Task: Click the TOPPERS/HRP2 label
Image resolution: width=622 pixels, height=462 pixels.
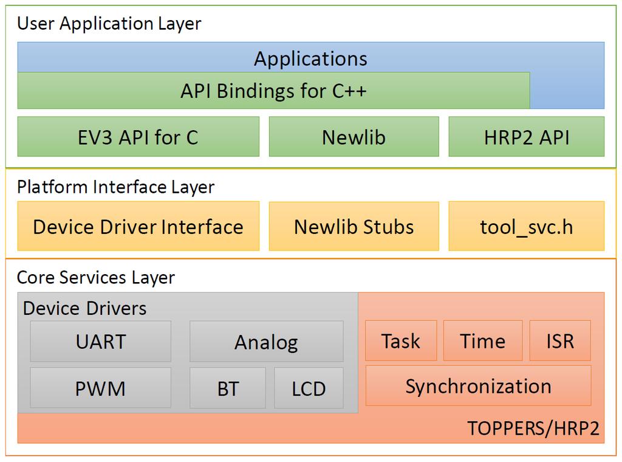Action: click(533, 429)
